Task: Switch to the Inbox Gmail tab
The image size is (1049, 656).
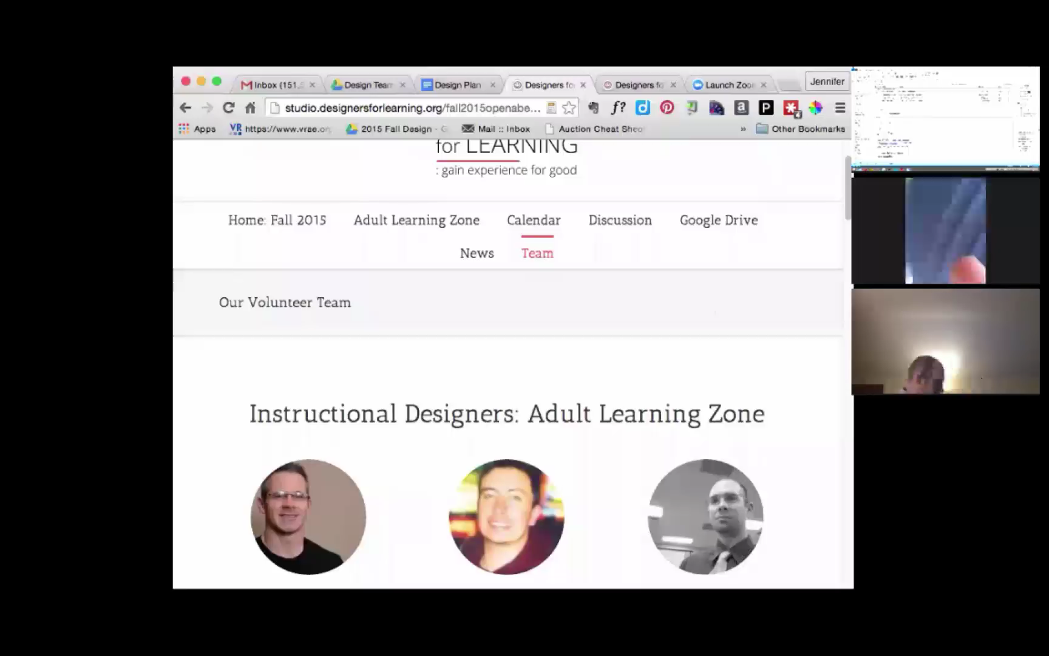Action: click(x=278, y=85)
